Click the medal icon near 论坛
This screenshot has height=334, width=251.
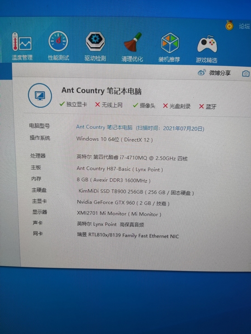229,25
